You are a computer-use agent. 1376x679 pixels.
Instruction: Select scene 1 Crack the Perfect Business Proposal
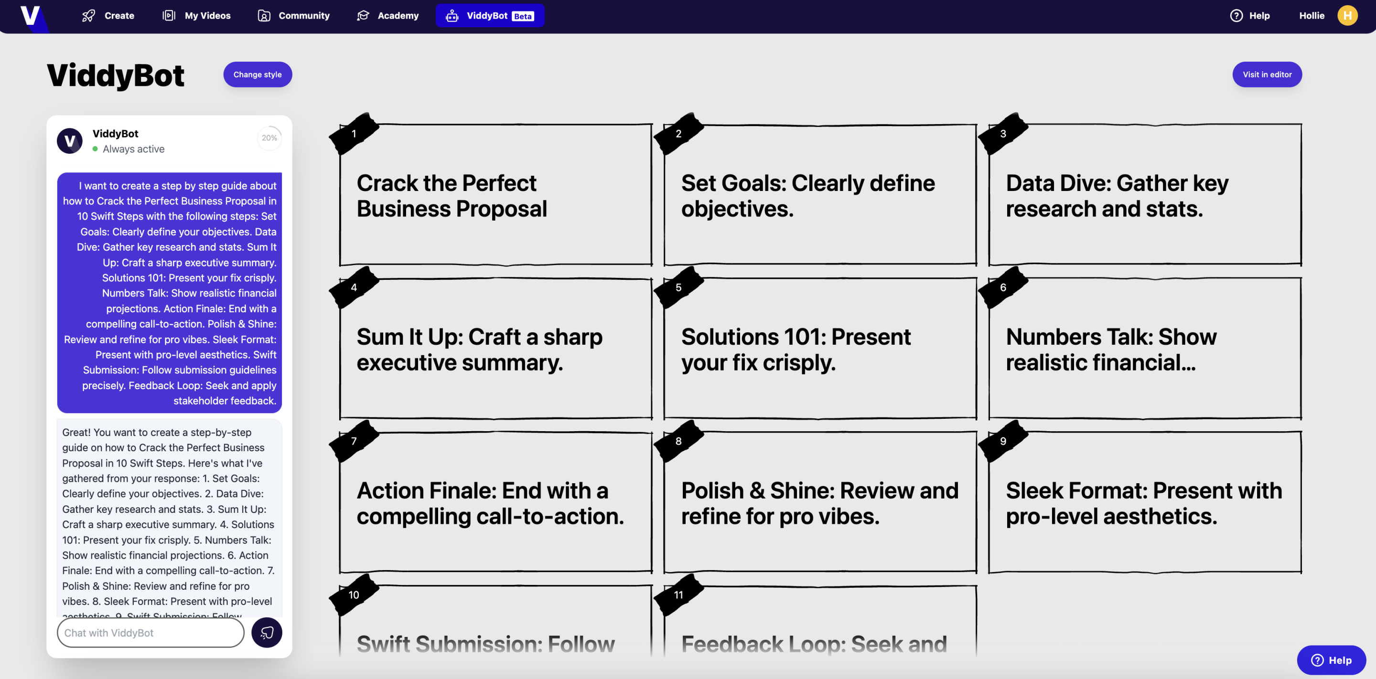496,195
